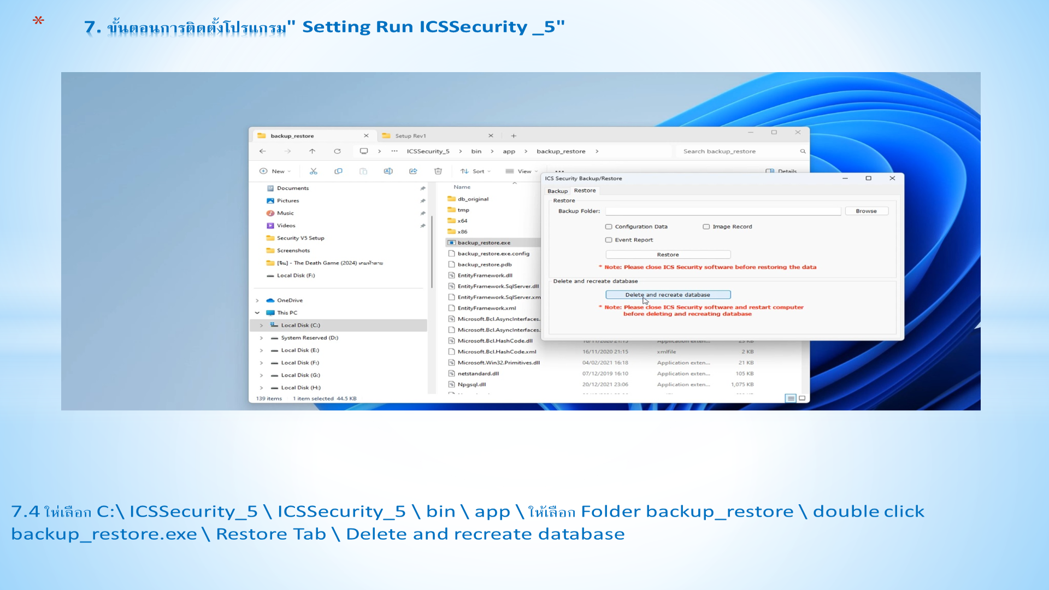Open the Sort dropdown
Screen dimensions: 1049x590
pos(475,171)
